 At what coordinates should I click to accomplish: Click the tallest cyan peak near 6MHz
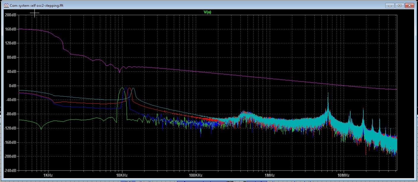click(328, 94)
